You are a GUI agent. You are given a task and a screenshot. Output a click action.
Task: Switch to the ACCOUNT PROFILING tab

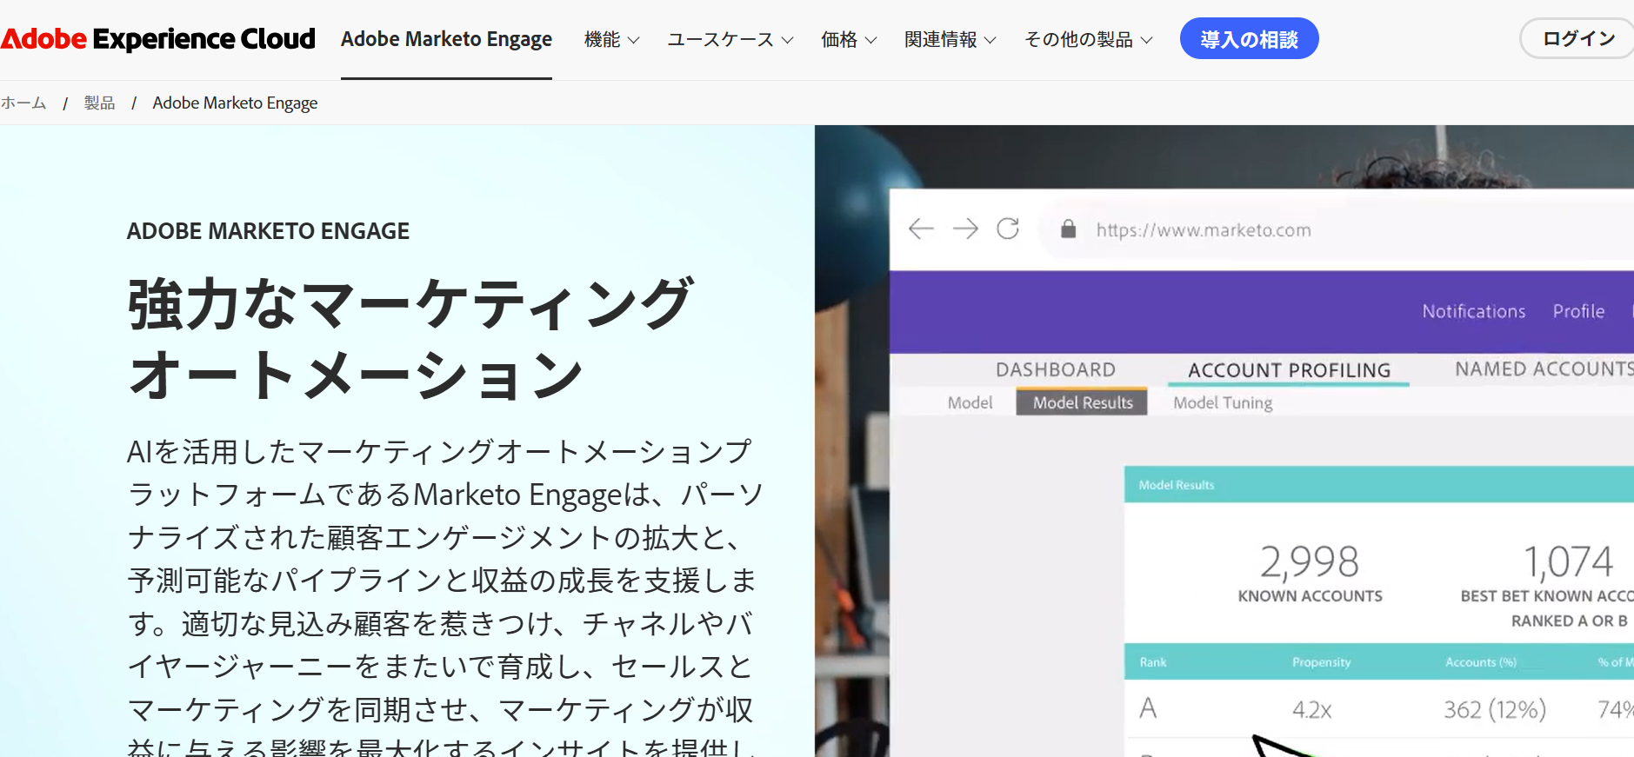click(x=1289, y=370)
